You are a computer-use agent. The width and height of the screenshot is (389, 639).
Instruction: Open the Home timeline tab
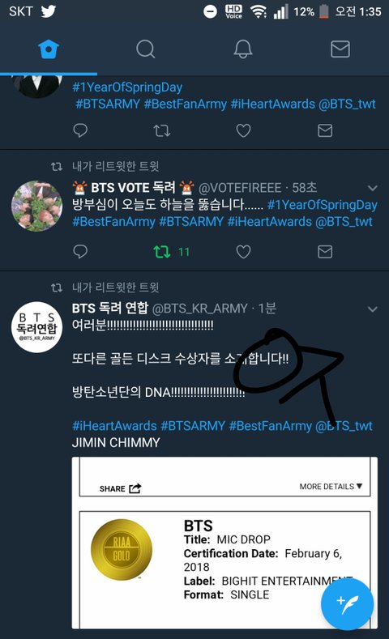(49, 49)
